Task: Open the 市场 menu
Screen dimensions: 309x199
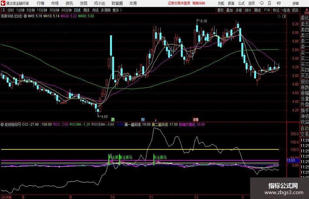Action: point(55,3)
